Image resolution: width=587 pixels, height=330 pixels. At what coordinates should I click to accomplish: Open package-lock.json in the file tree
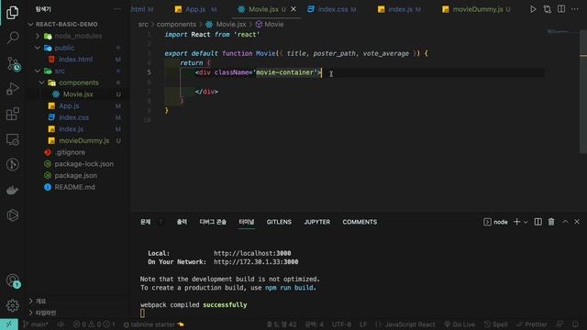pyautogui.click(x=83, y=164)
